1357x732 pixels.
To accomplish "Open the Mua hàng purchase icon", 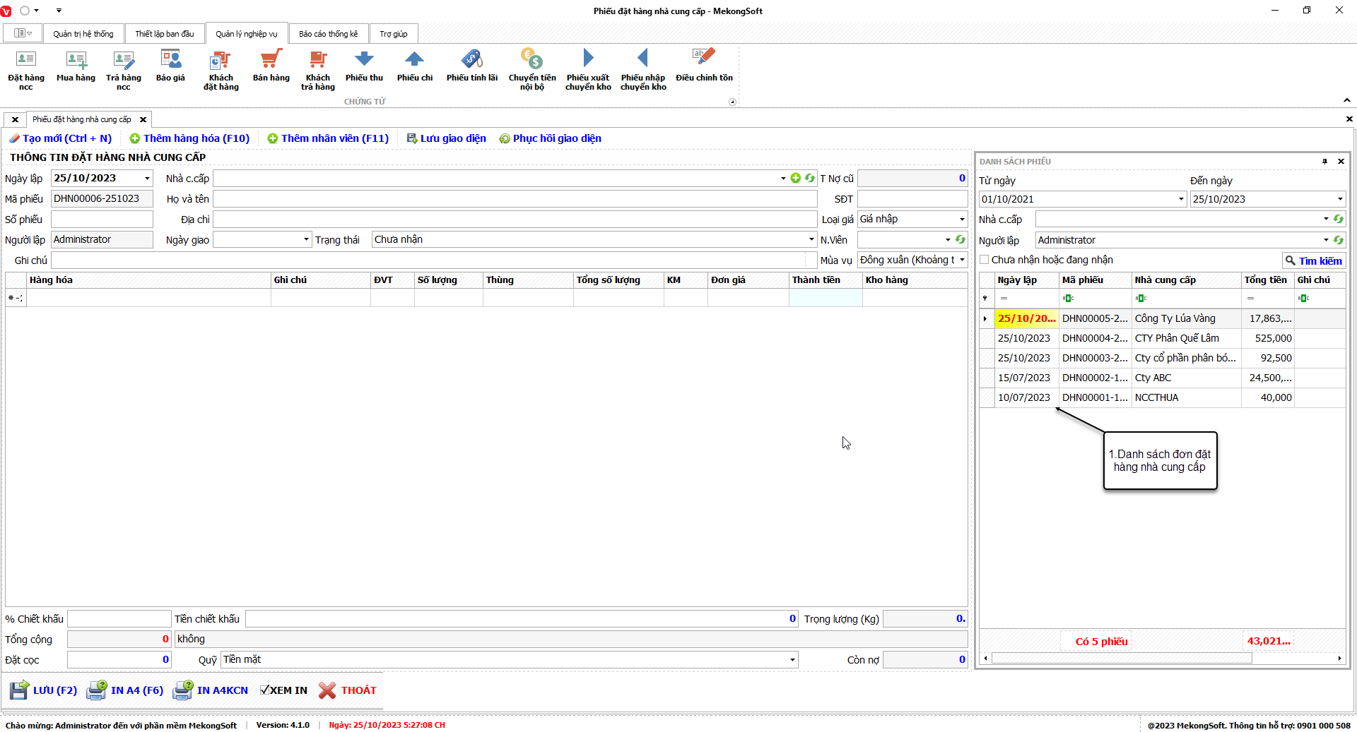I will coord(76,66).
